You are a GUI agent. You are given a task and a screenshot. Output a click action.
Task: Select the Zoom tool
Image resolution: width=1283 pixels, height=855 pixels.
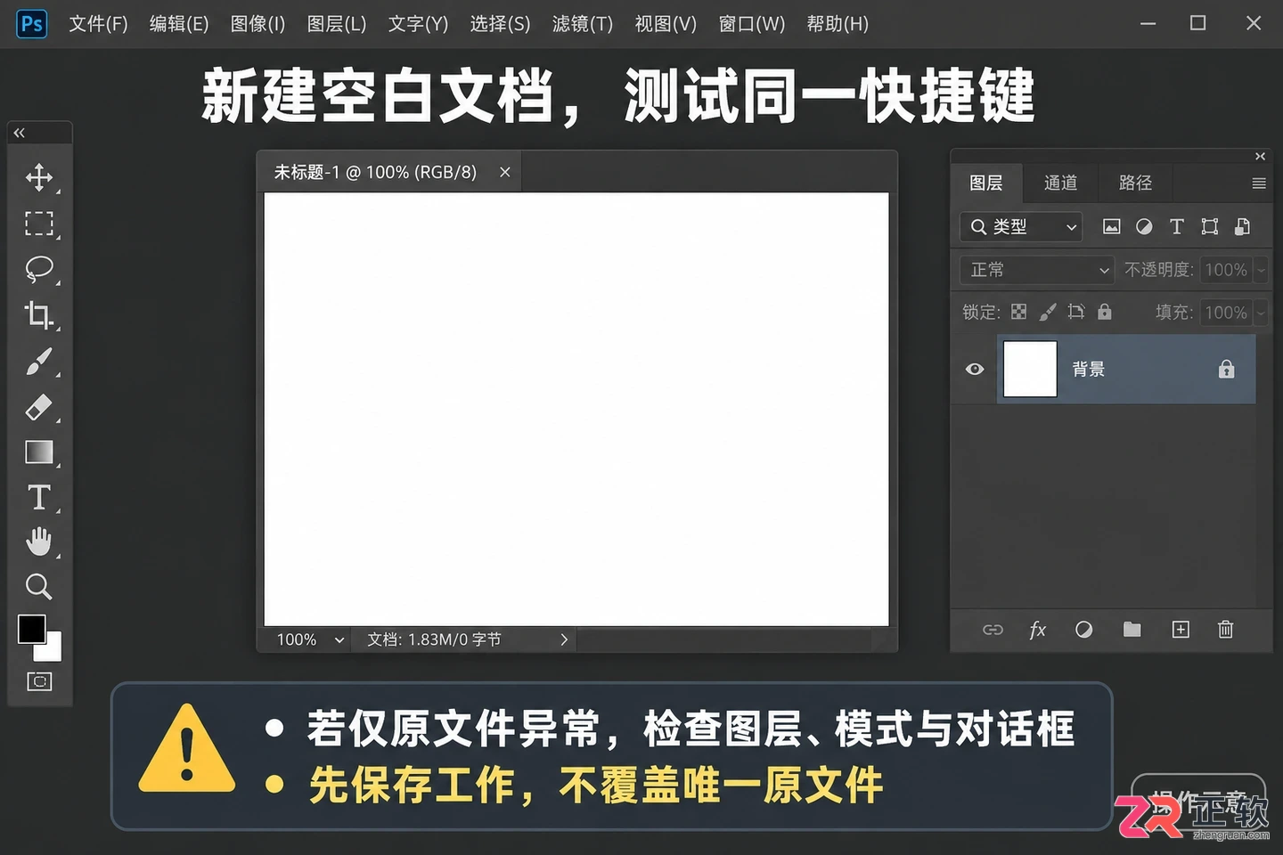coord(39,586)
